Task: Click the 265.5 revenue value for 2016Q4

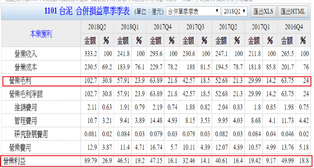Action: point(287,54)
